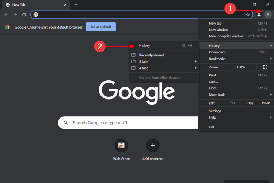Viewport: 274px width, 183px height.
Task: Click the Set as default button
Action: coord(101,27)
